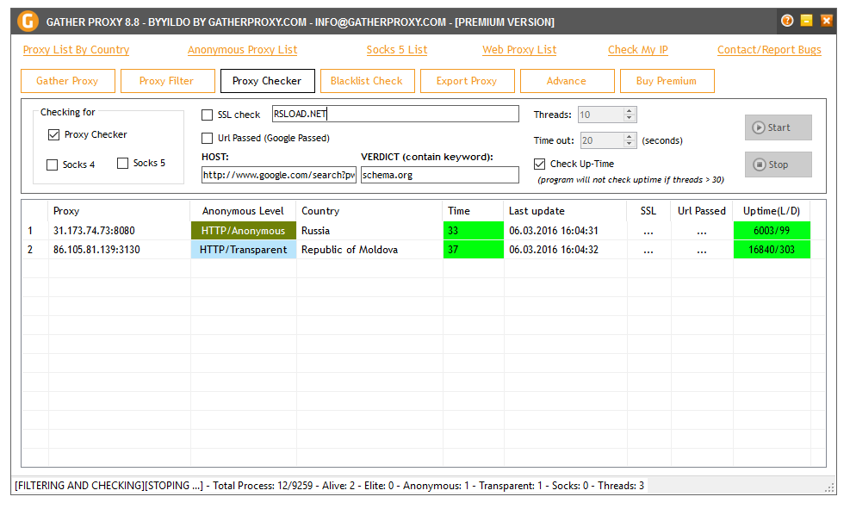Image resolution: width=850 pixels, height=509 pixels.
Task: Click the Start button
Action: 778,127
